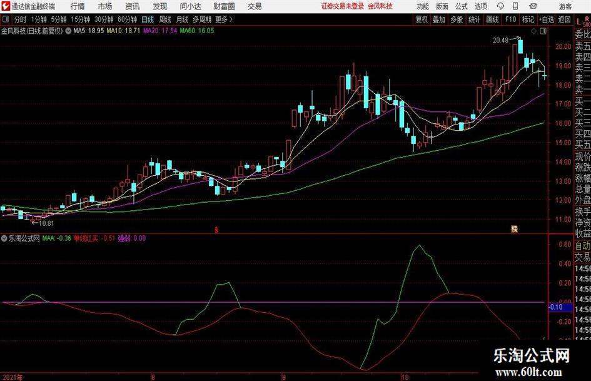
Task: Click the 2021年 date label on the time axis
Action: click(x=12, y=377)
